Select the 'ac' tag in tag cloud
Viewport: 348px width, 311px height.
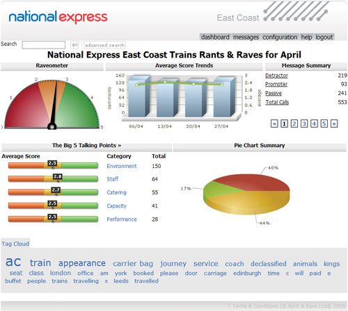pyautogui.click(x=13, y=262)
